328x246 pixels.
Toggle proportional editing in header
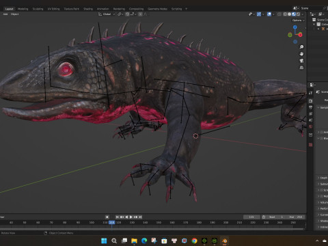point(140,14)
